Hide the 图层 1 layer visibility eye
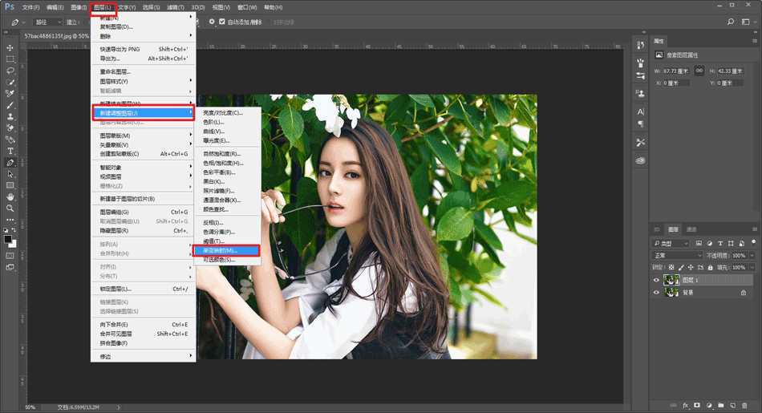Screen dimensions: 762x413 (656, 280)
